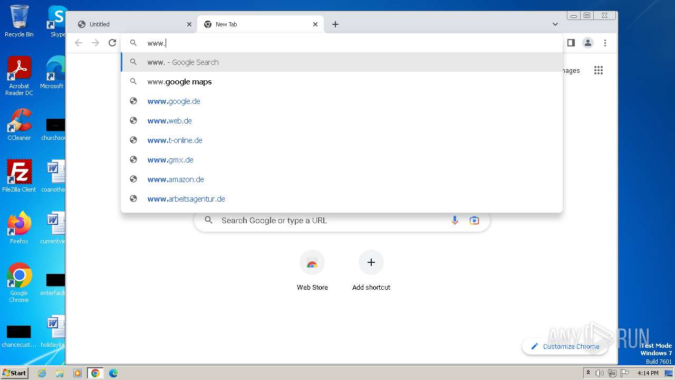Open Chrome three-dot menu
The image size is (675, 380).
[x=605, y=43]
